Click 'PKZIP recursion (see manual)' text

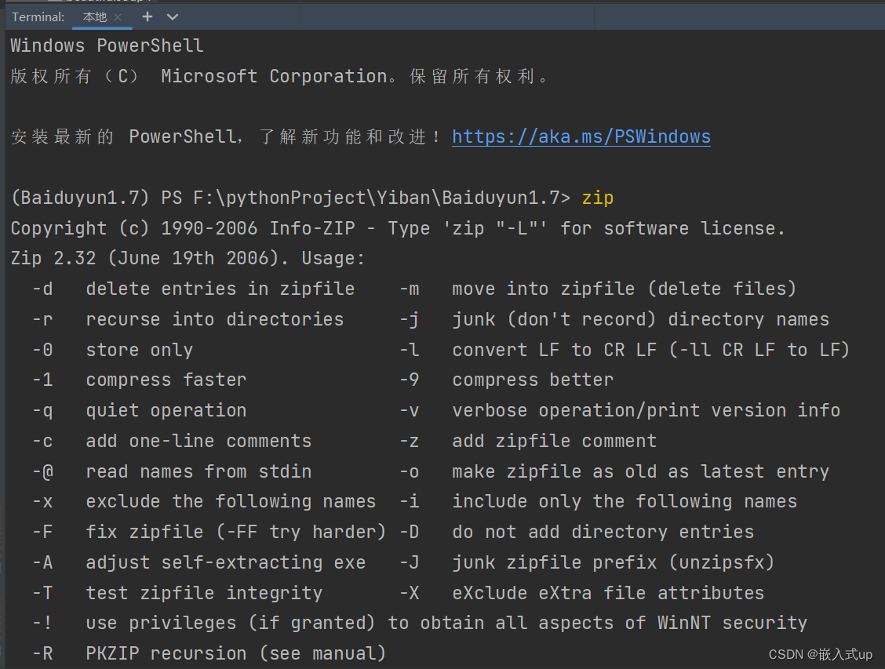(x=236, y=654)
